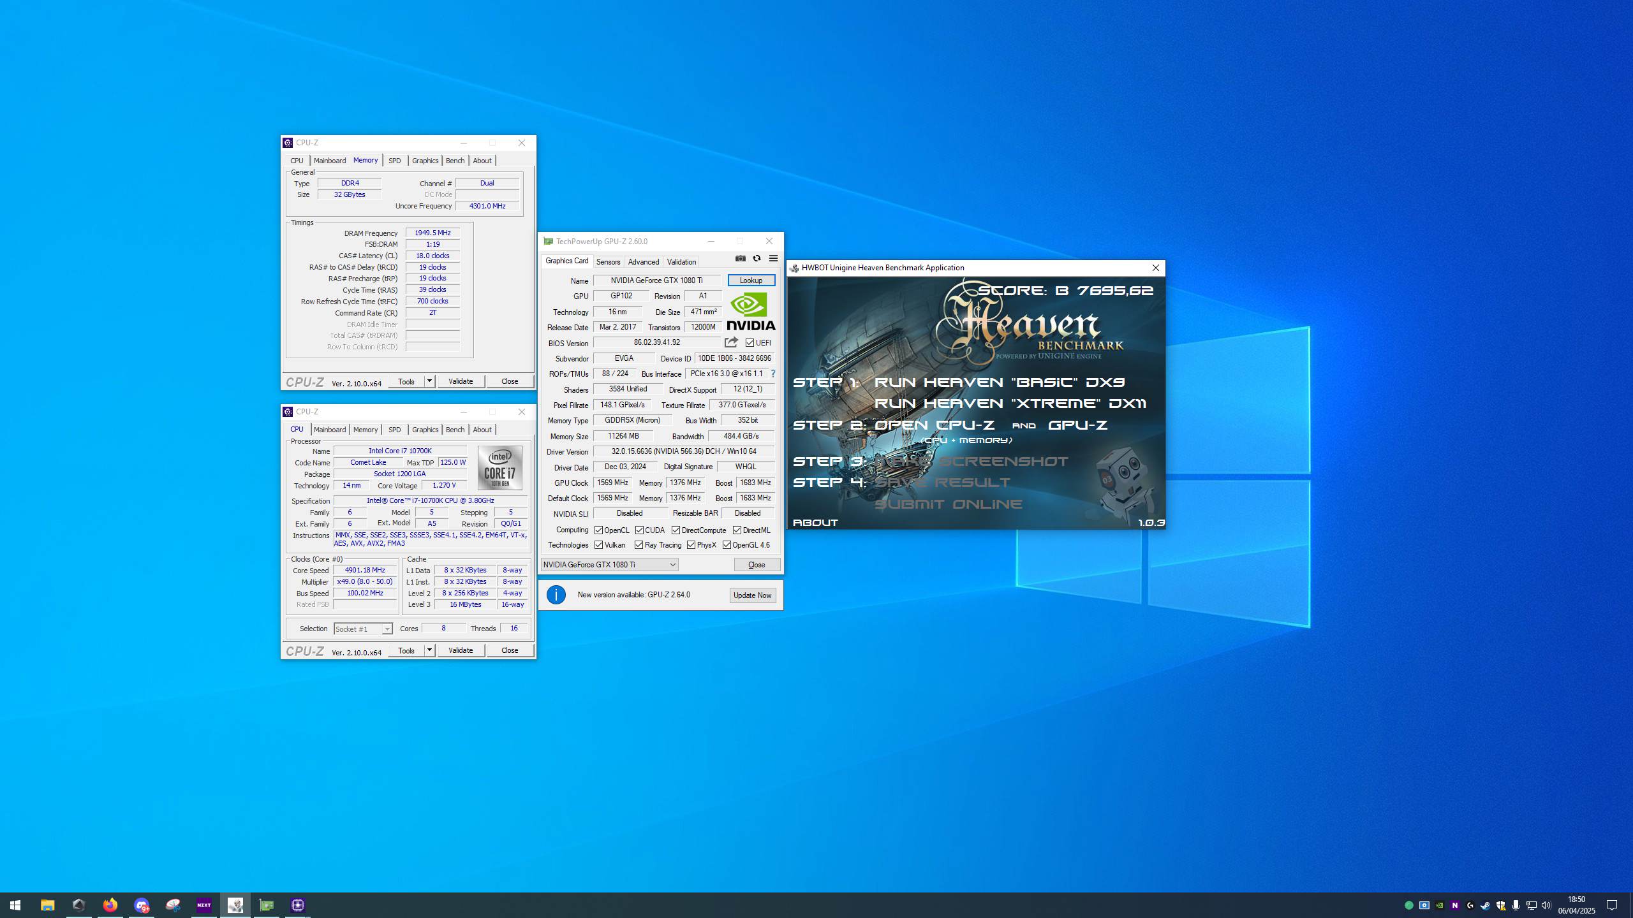Open the NVIDIA tray icon
Image resolution: width=1633 pixels, height=918 pixels.
(1439, 905)
